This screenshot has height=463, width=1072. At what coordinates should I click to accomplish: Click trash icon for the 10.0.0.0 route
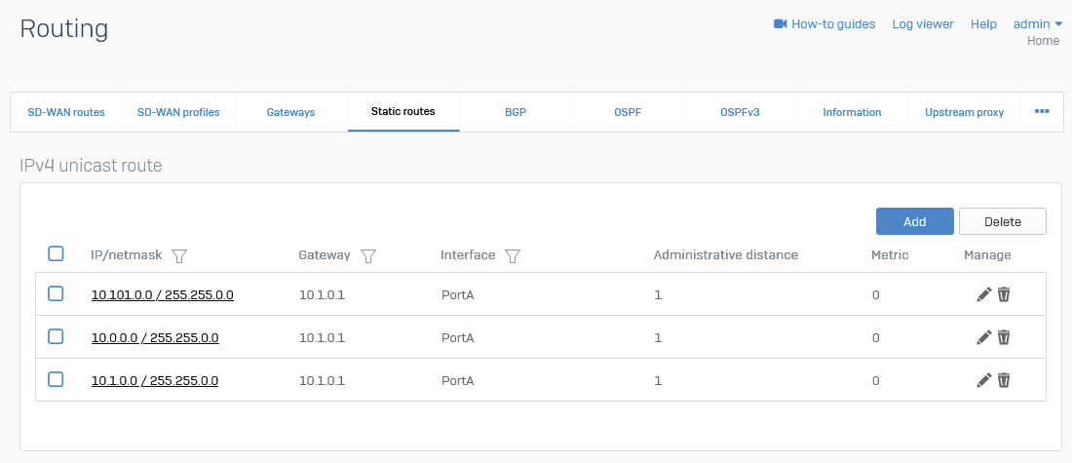[1004, 337]
